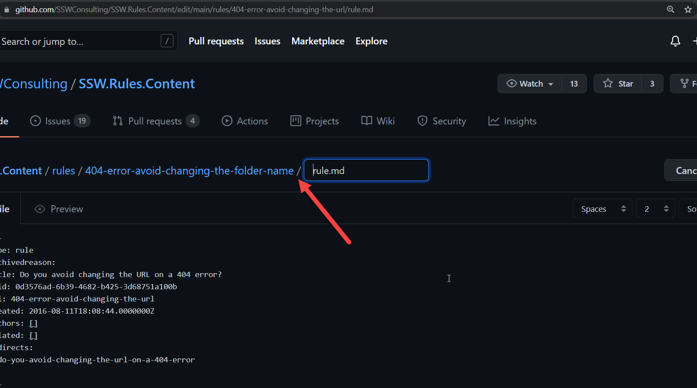Go to Explore
The height and width of the screenshot is (388, 697).
click(x=371, y=41)
